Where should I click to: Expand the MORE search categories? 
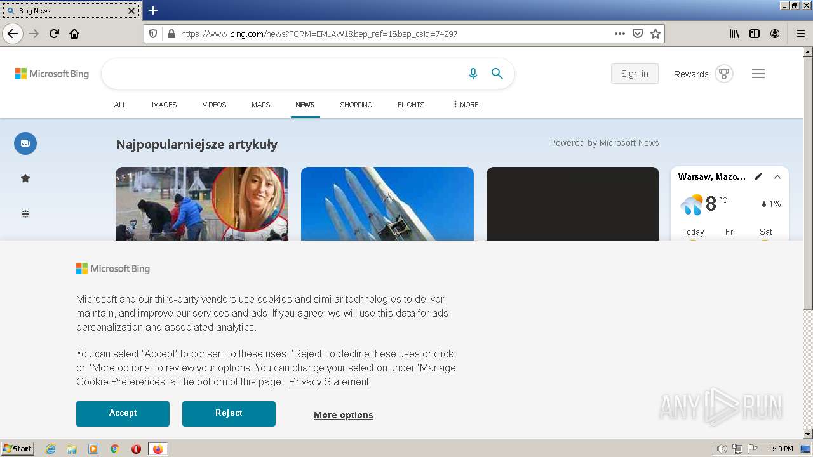coord(466,105)
